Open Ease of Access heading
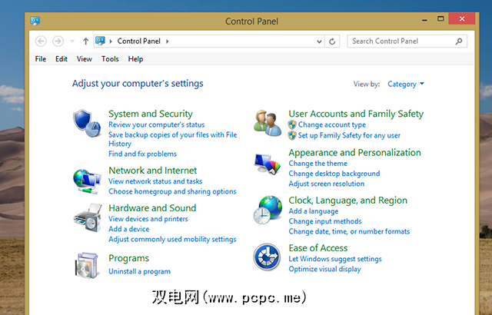 click(x=318, y=248)
